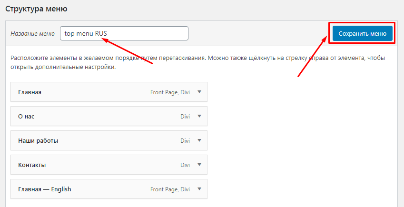The height and width of the screenshot is (207, 404).
Task: Open the Главная — English item arrow
Action: tap(199, 189)
